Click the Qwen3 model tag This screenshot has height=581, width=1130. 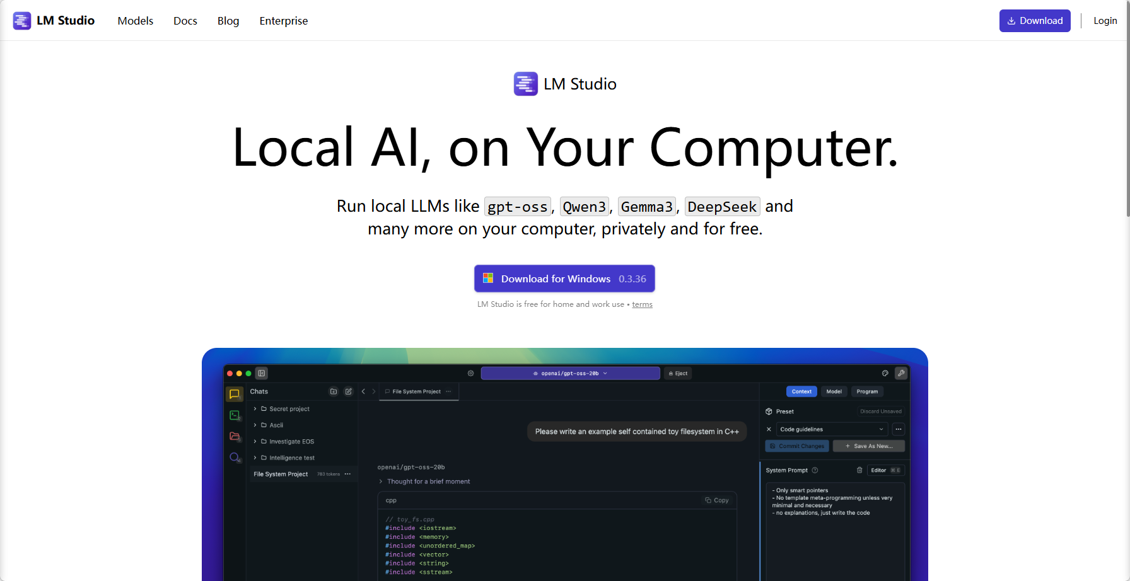click(x=585, y=207)
